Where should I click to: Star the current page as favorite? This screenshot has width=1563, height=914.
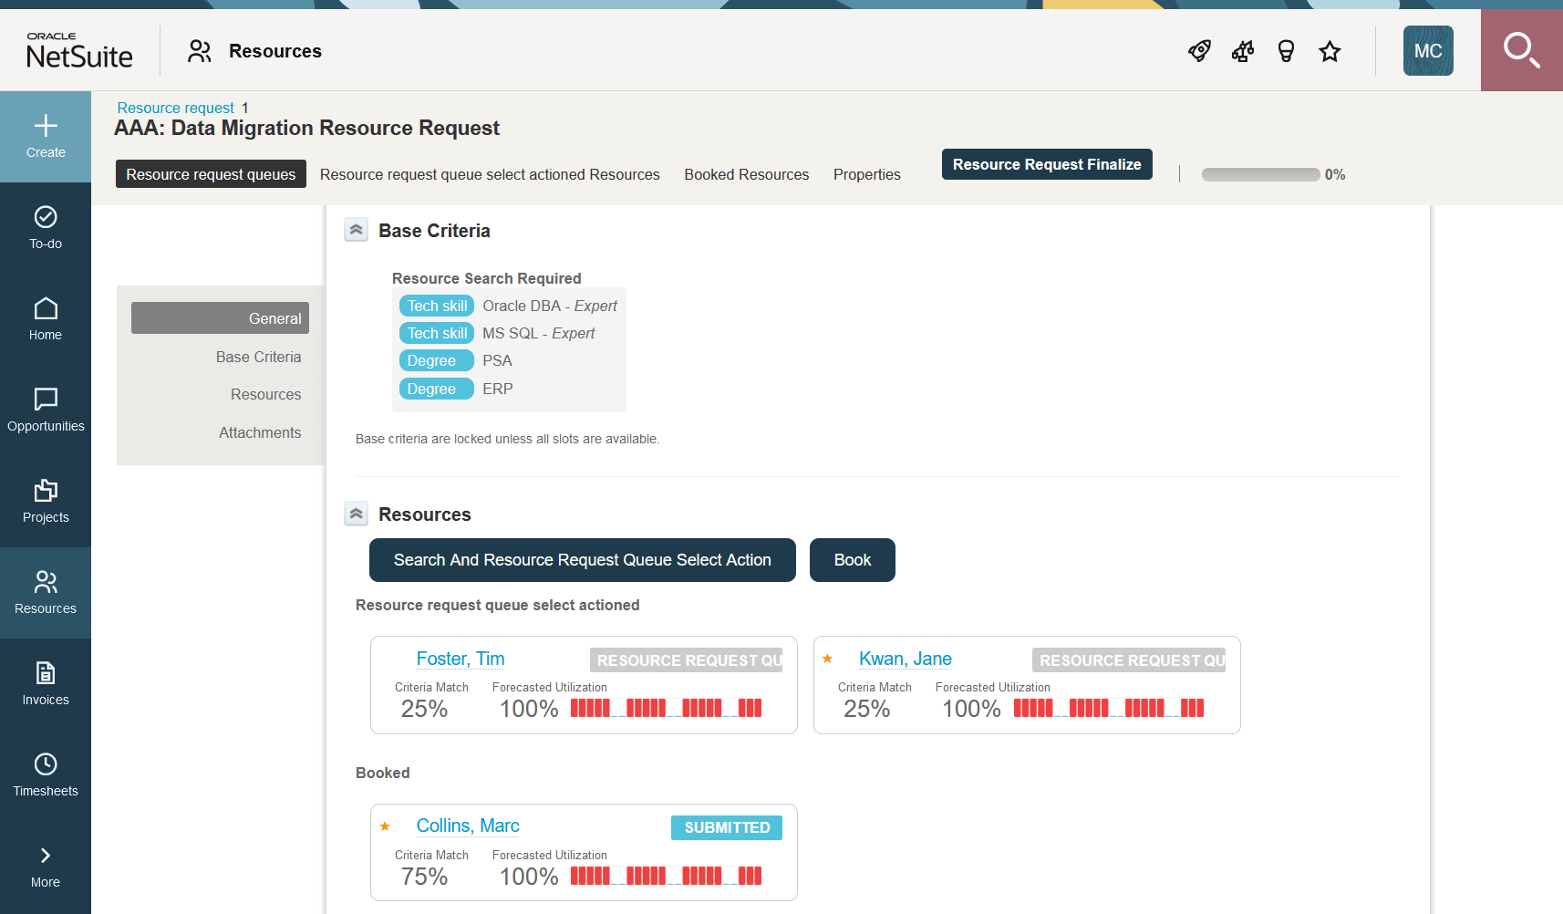[1330, 51]
